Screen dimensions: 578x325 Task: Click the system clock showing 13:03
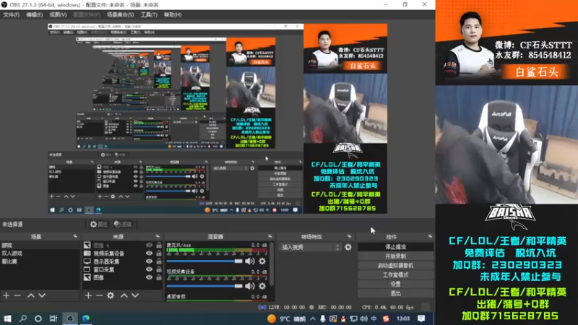(x=403, y=318)
